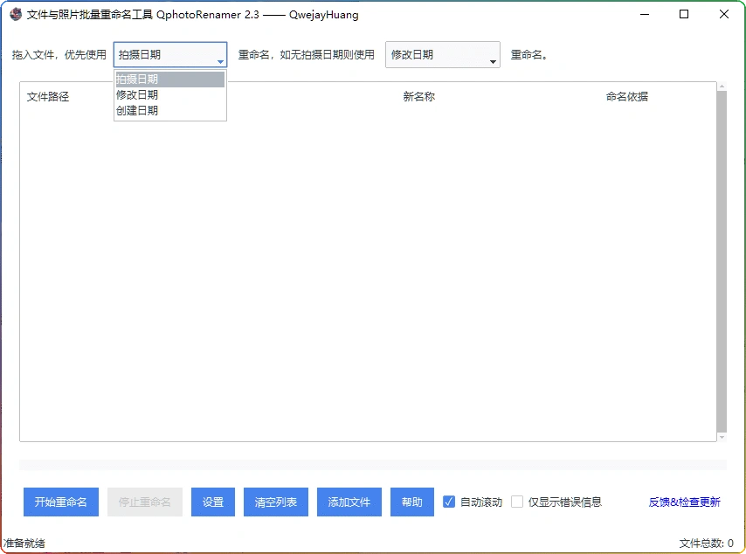Click the 新名称 column header

click(418, 96)
